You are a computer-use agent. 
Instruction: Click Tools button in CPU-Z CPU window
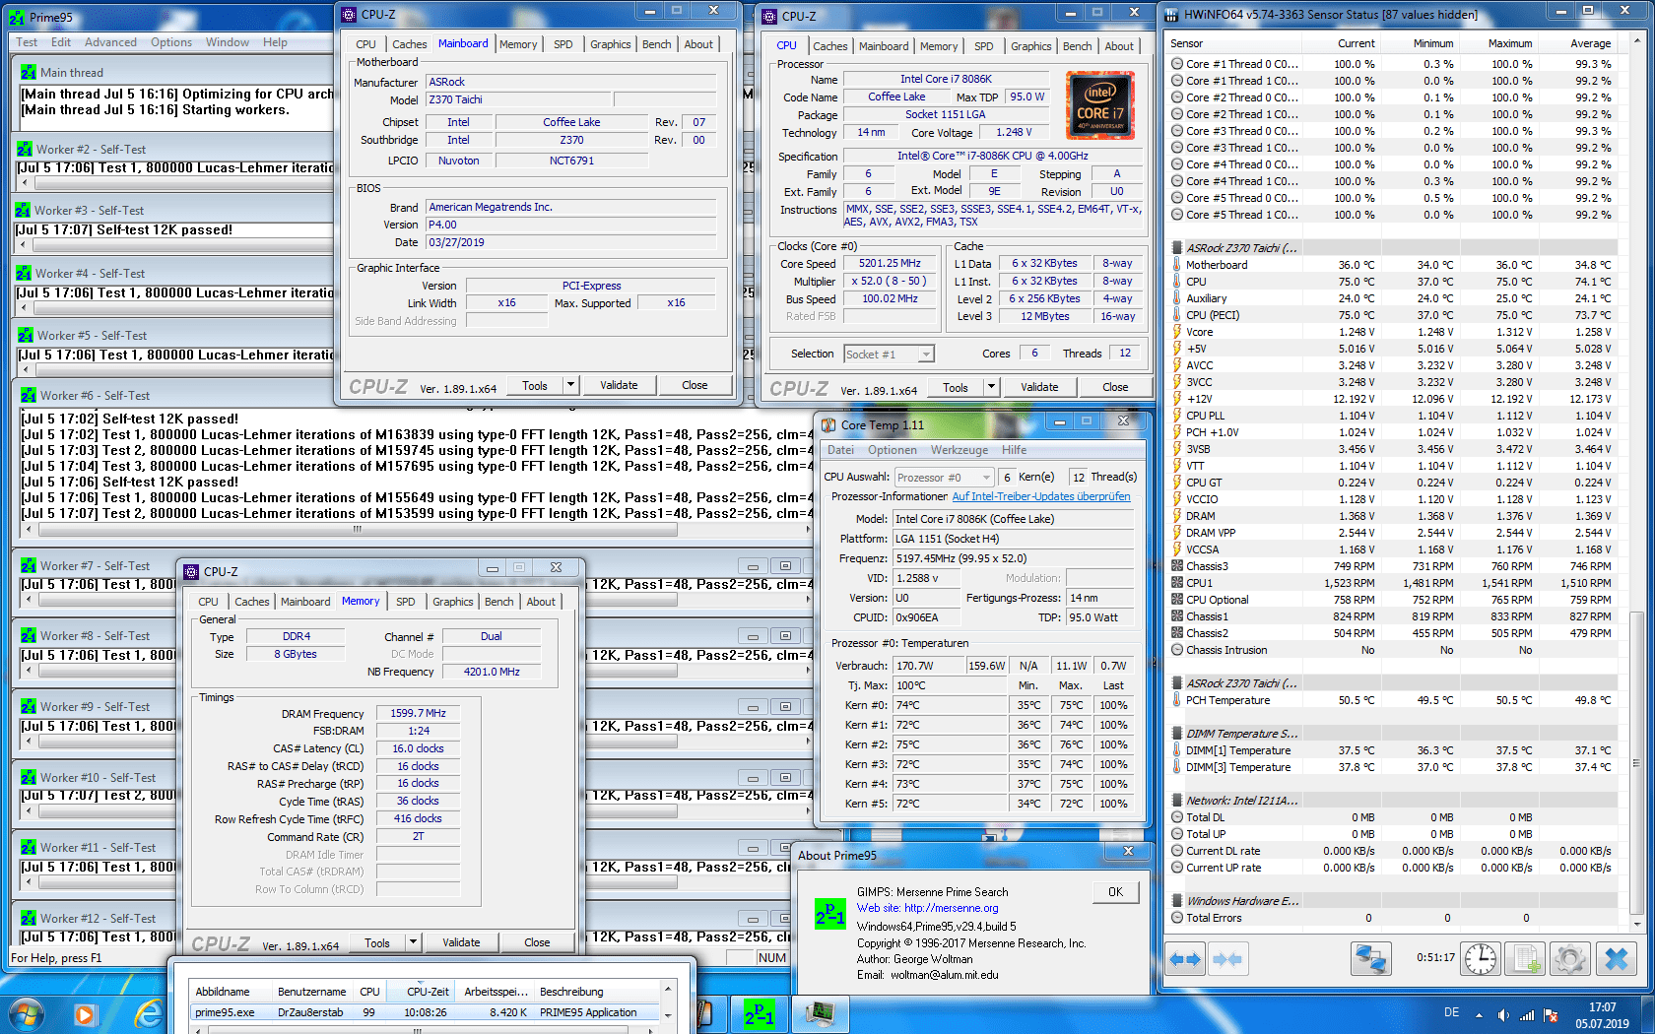click(x=956, y=387)
